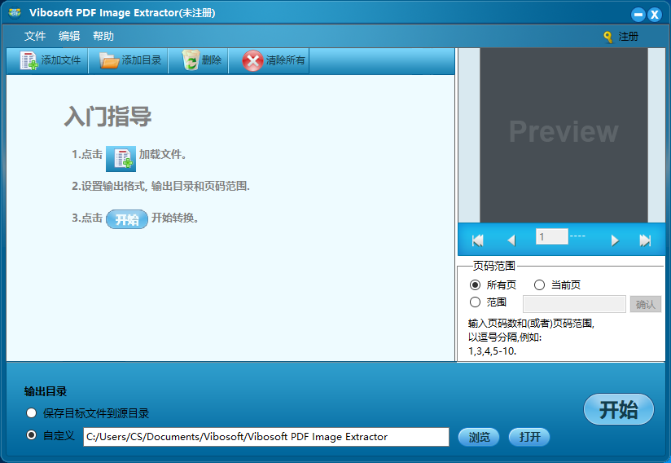The height and width of the screenshot is (463, 671).
Task: Click the 浏览 (Browse) button
Action: [479, 437]
